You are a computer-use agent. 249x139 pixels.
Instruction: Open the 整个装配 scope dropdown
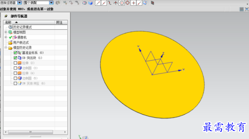tap(51, 3)
